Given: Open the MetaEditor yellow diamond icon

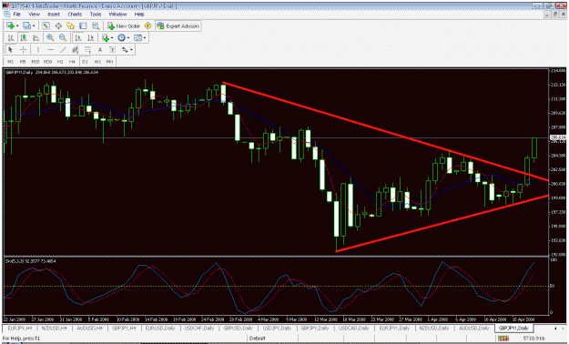Looking at the screenshot, I should [147, 25].
